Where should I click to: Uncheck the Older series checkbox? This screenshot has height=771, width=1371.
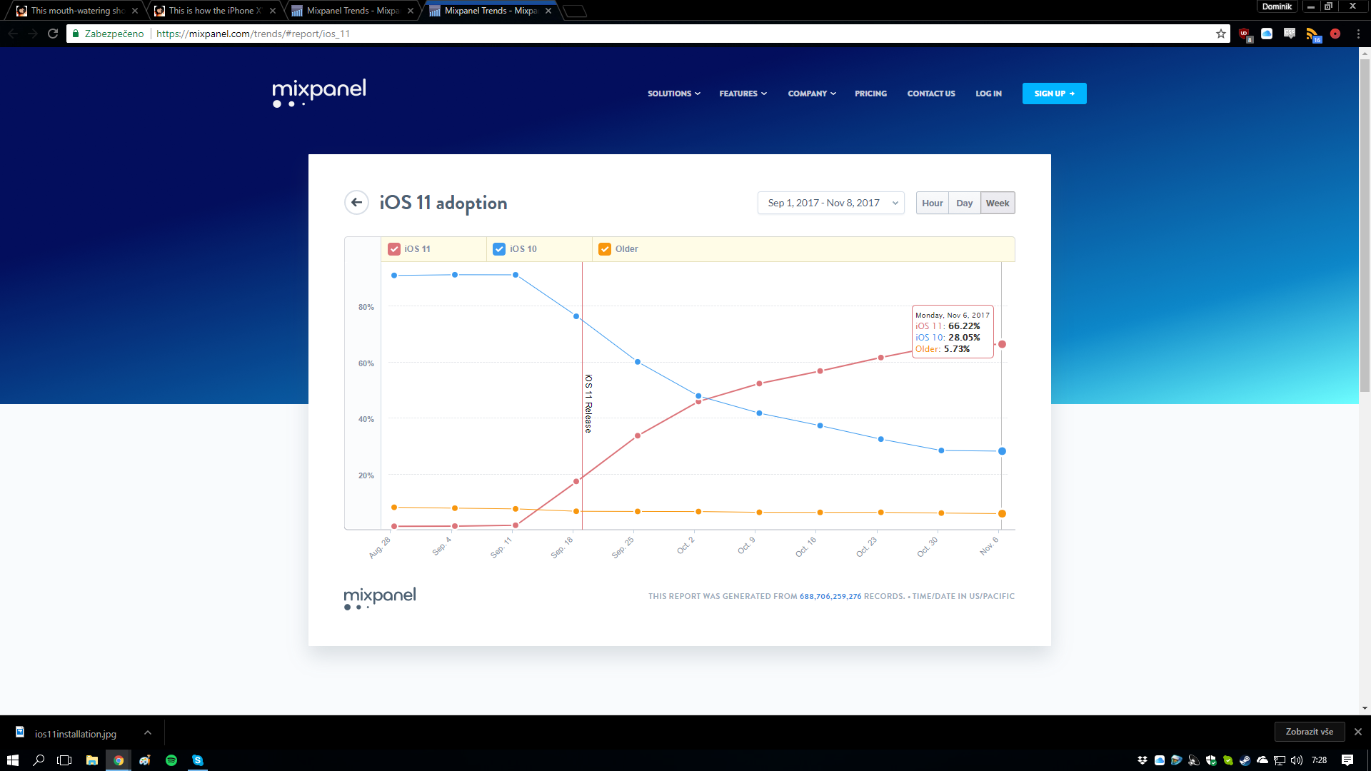[605, 249]
